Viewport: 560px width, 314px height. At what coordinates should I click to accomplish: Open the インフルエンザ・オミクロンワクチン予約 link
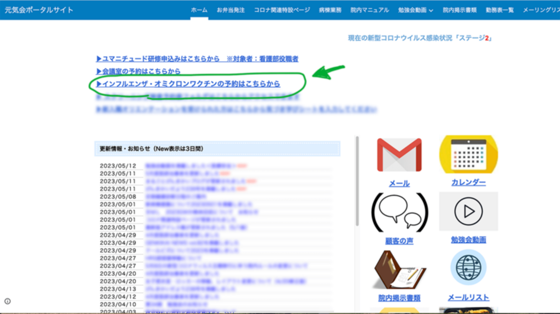tap(188, 84)
